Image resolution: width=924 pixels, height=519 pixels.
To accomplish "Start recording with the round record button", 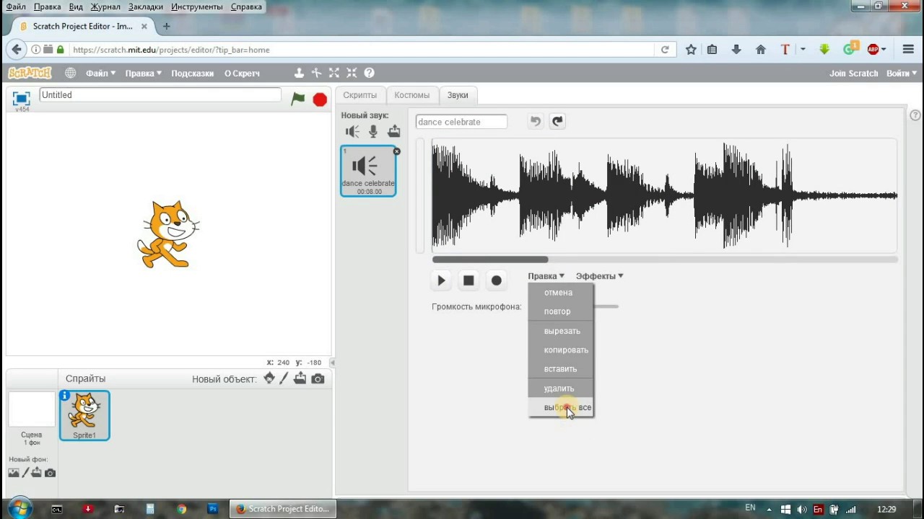I will (x=496, y=280).
